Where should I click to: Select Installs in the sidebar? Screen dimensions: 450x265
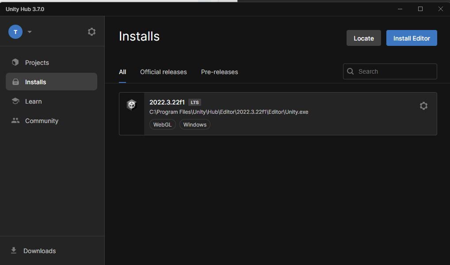click(x=51, y=82)
